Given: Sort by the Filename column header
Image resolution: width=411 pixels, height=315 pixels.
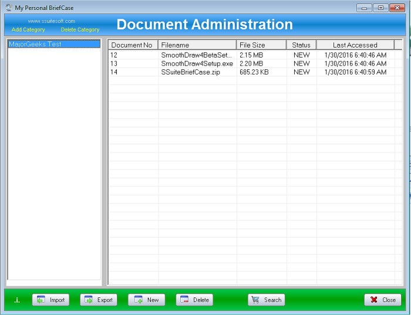Looking at the screenshot, I should [197, 45].
